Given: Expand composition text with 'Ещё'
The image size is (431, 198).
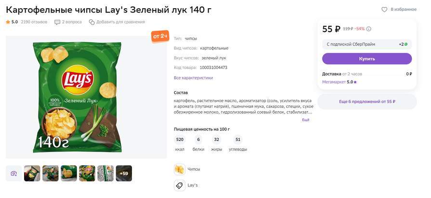Looking at the screenshot, I should click(306, 120).
